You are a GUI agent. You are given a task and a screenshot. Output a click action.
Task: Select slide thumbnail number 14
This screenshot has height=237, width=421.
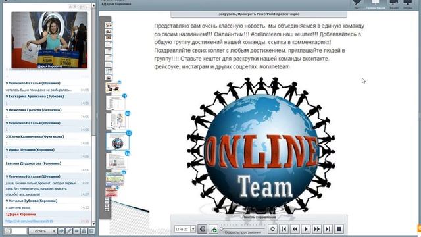[x=117, y=161]
